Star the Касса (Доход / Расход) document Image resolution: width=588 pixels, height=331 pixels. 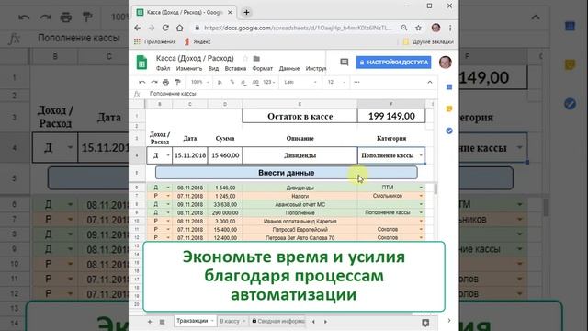tap(245, 59)
